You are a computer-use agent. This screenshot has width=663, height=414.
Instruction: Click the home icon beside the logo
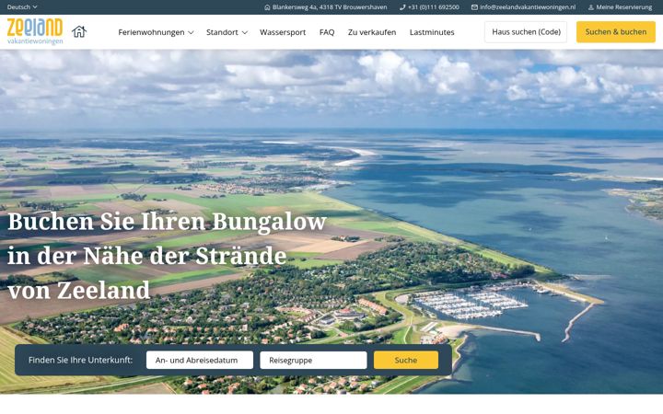pyautogui.click(x=79, y=31)
